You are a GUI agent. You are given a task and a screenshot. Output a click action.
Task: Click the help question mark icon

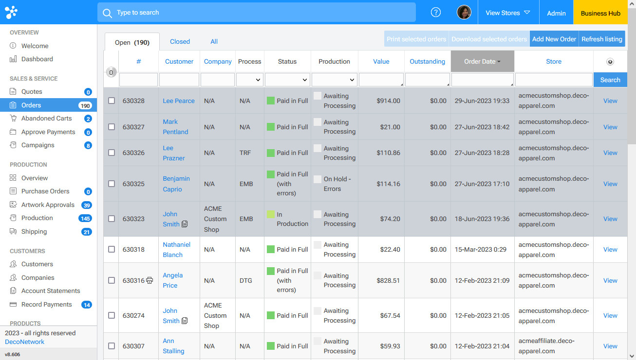tap(435, 12)
